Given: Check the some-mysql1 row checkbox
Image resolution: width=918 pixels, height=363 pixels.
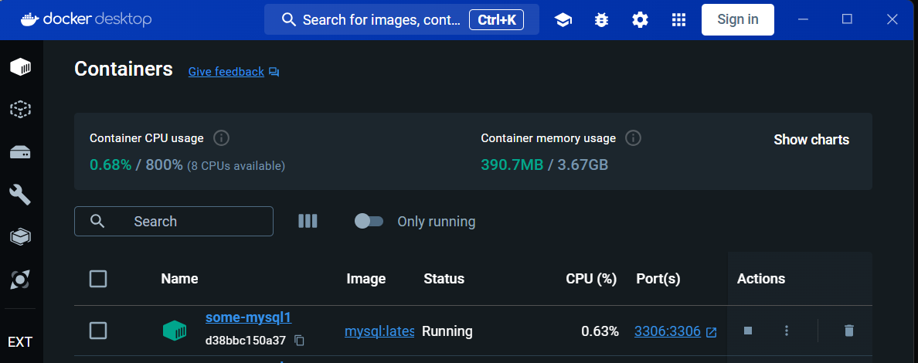Looking at the screenshot, I should 98,331.
